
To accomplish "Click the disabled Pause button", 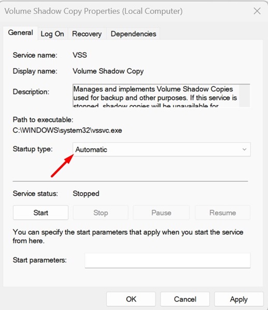I will click(x=161, y=213).
